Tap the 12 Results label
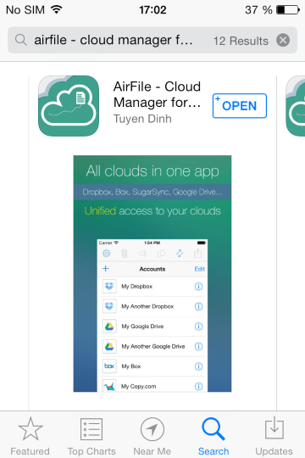 [241, 41]
